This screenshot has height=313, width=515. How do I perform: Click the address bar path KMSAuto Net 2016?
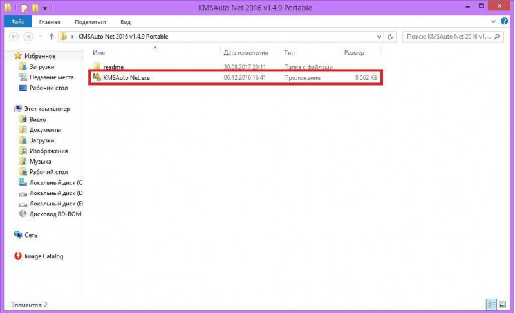123,37
